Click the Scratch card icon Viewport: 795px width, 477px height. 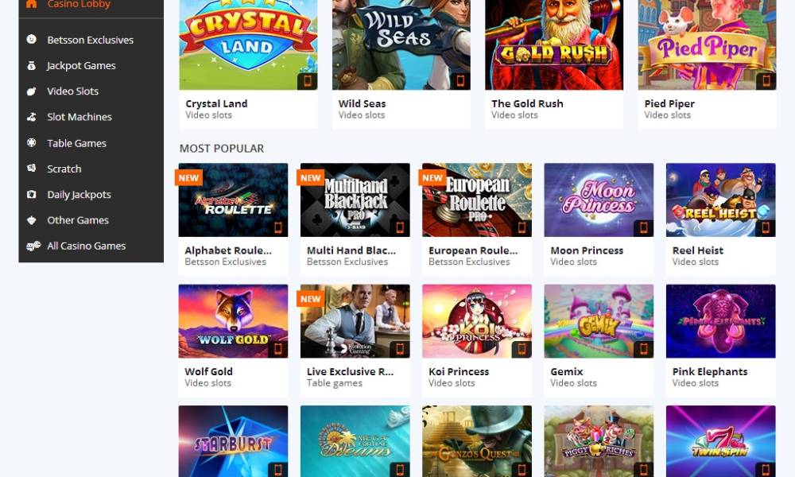[32, 169]
